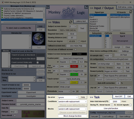Viewport: 134px width, 119px height.
Task: Click the collapse menu icon beside logo
Action: pyautogui.click(x=86, y=7)
